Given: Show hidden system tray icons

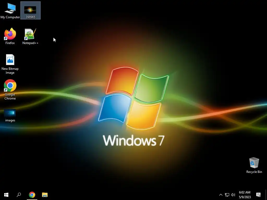Looking at the screenshot, I should pyautogui.click(x=221, y=195).
